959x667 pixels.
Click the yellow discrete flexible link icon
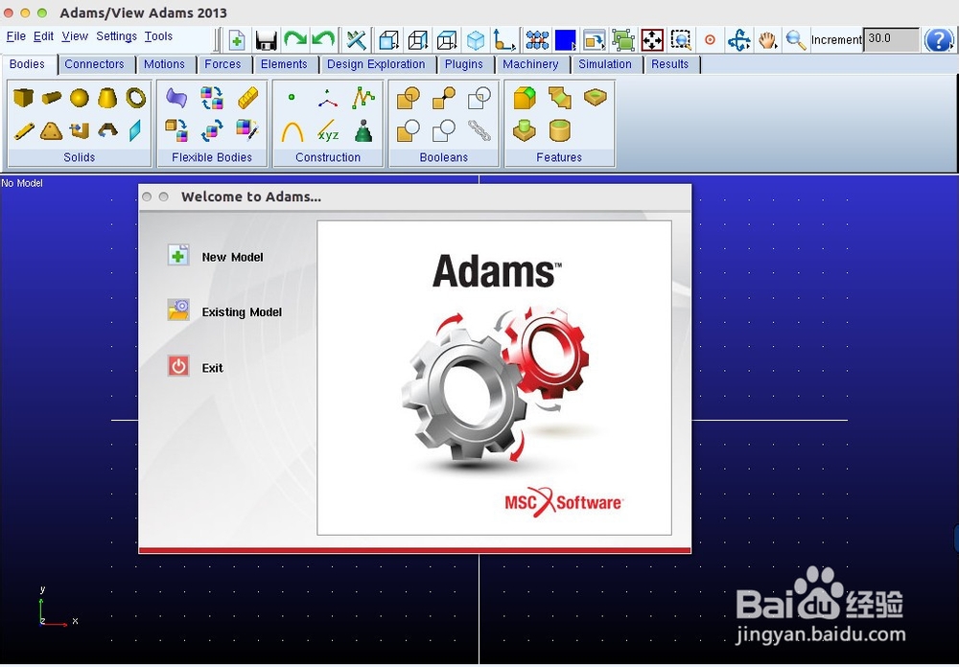[247, 97]
